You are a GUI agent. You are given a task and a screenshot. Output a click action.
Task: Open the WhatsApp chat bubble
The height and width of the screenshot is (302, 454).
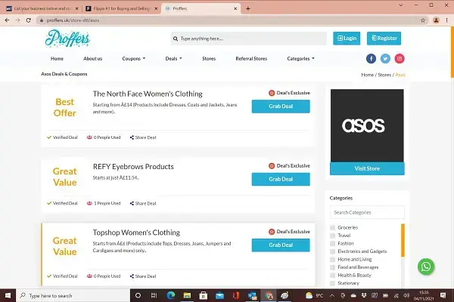pos(425,267)
